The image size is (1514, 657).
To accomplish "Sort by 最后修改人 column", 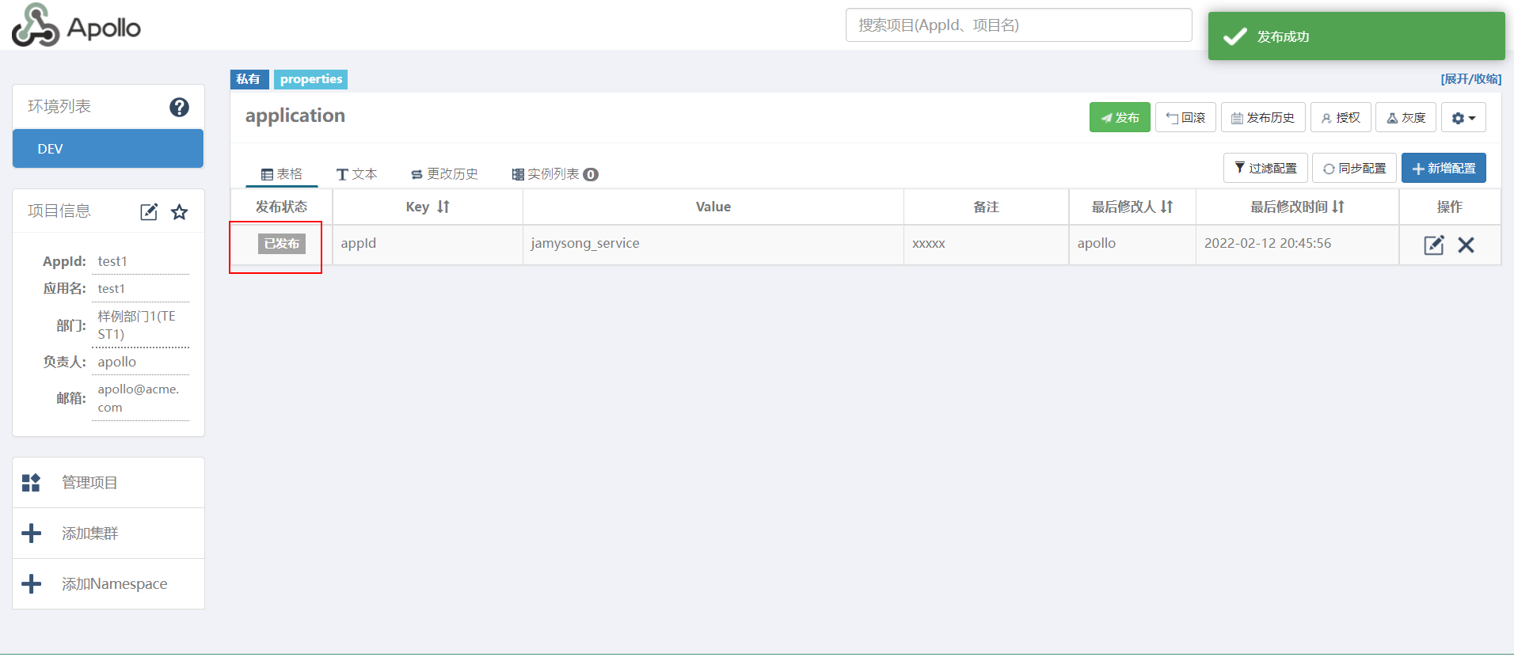I will point(1166,207).
